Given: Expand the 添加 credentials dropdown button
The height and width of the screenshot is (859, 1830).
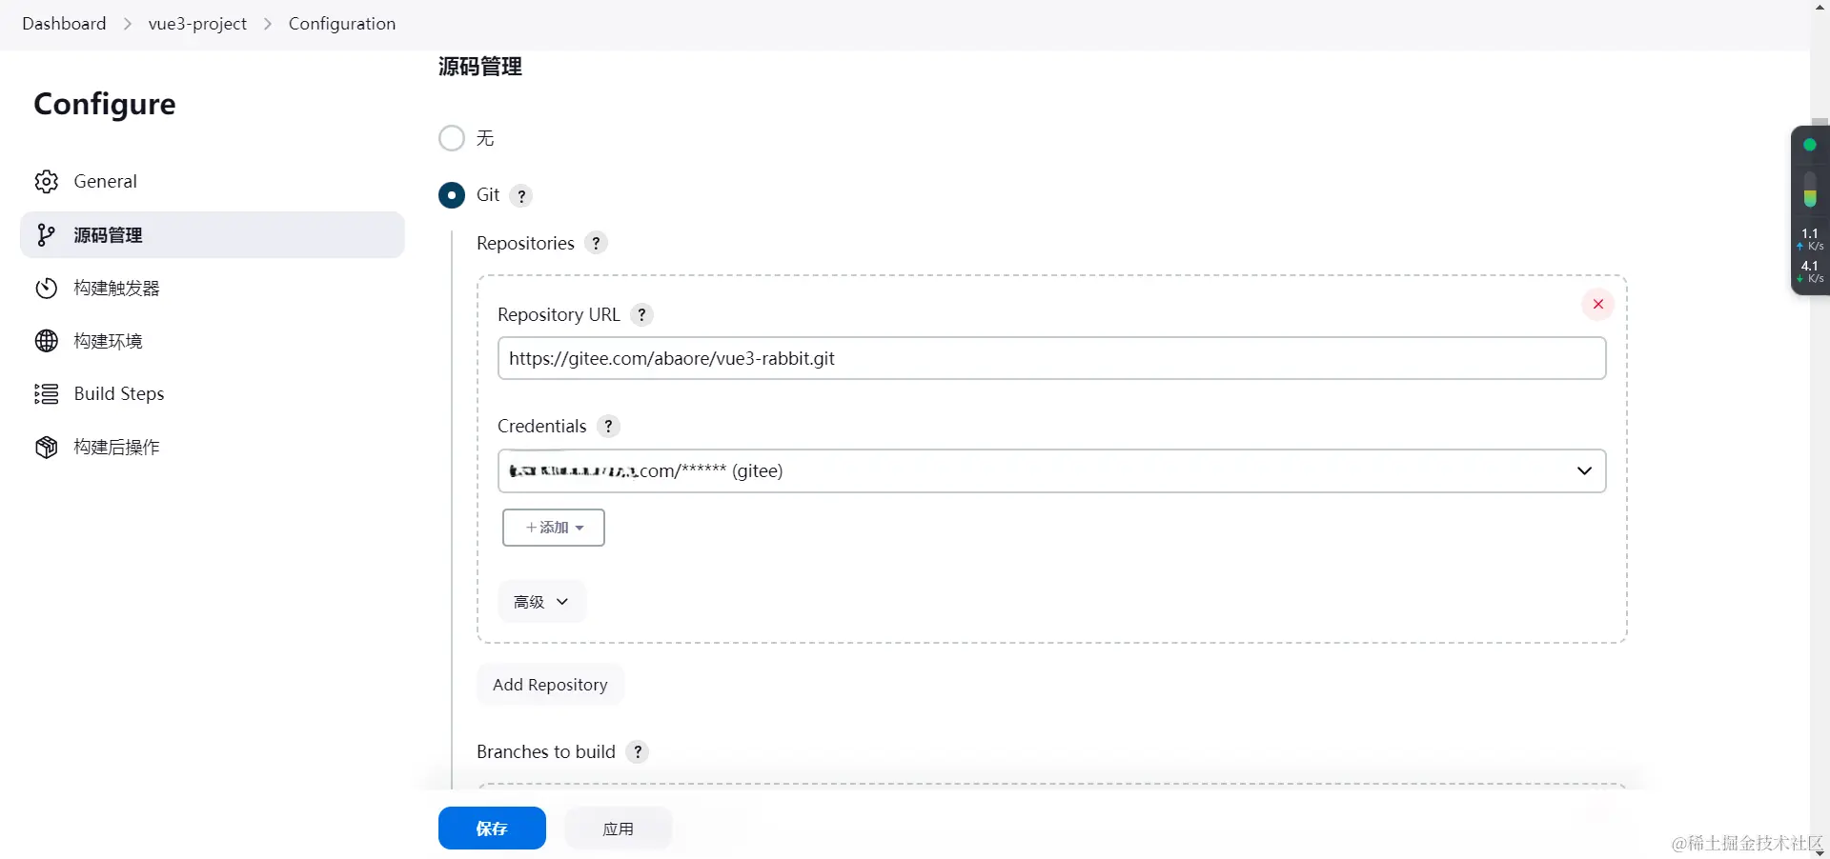Looking at the screenshot, I should 554,528.
